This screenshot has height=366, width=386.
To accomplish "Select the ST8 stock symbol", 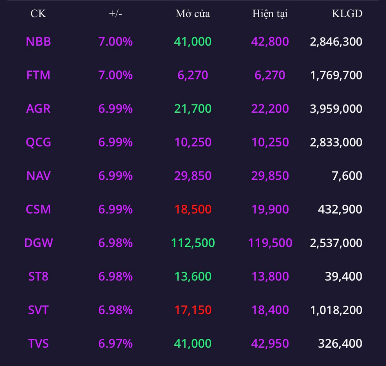I will click(x=38, y=276).
